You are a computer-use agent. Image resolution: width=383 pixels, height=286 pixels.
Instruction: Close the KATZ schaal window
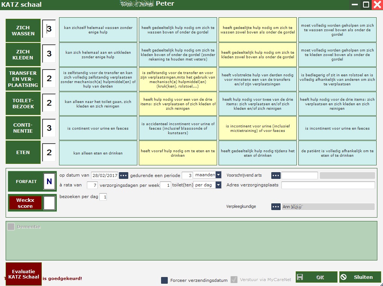(377, 5)
